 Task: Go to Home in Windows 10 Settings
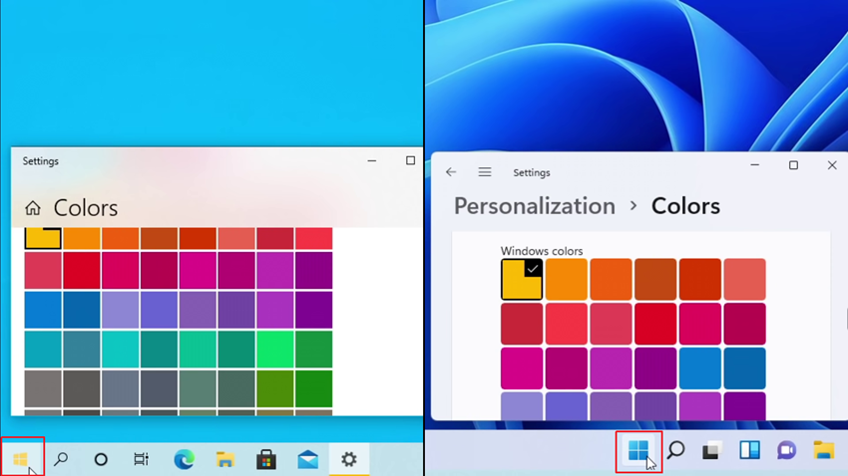pyautogui.click(x=33, y=208)
